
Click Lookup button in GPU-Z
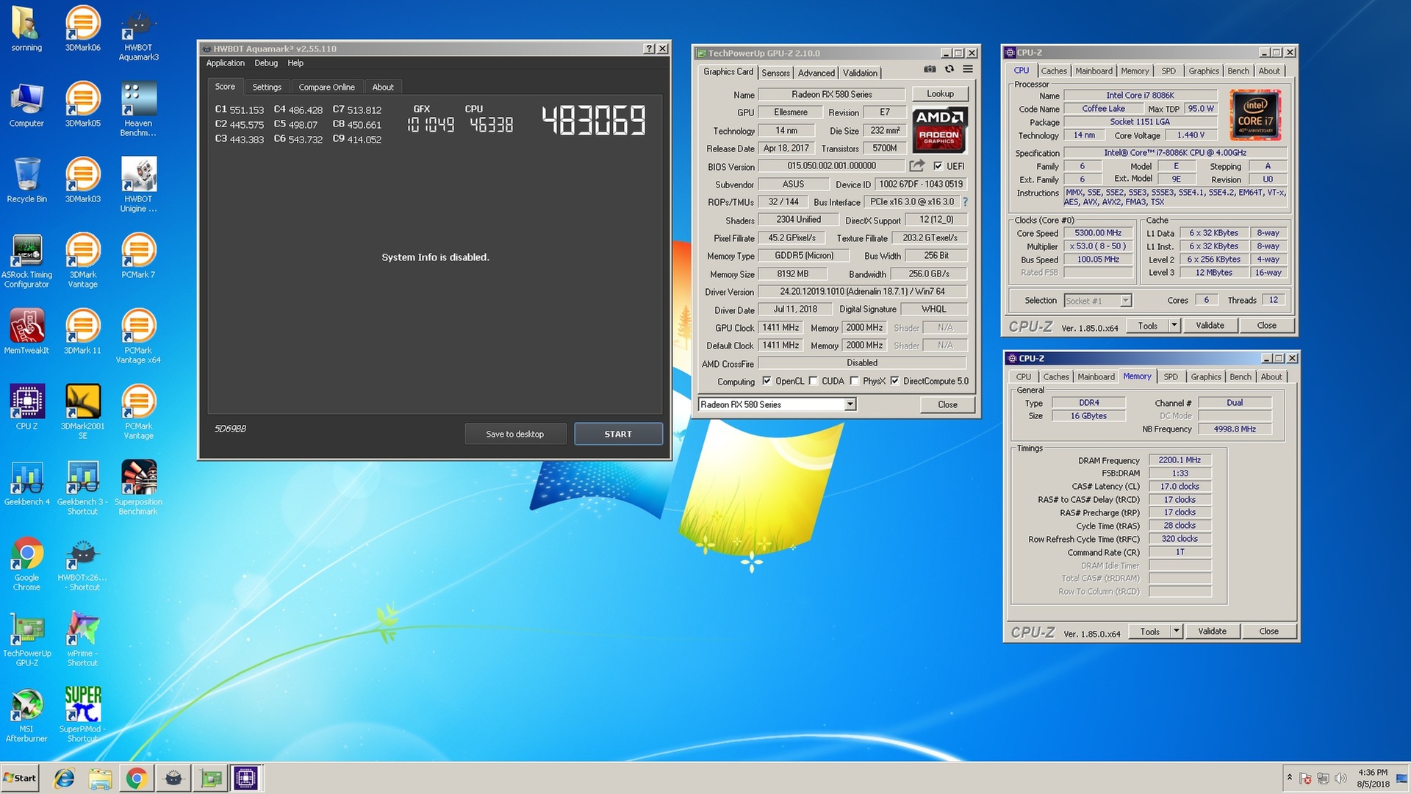(x=940, y=94)
